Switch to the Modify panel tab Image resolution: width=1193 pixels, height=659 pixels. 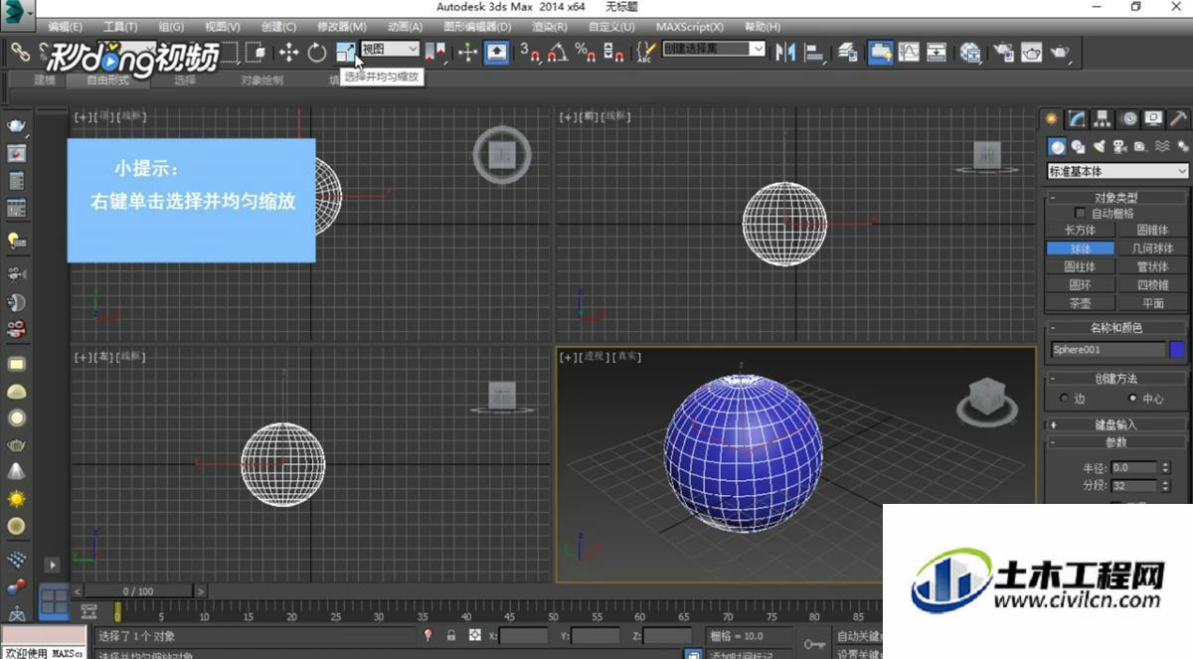[x=1078, y=118]
